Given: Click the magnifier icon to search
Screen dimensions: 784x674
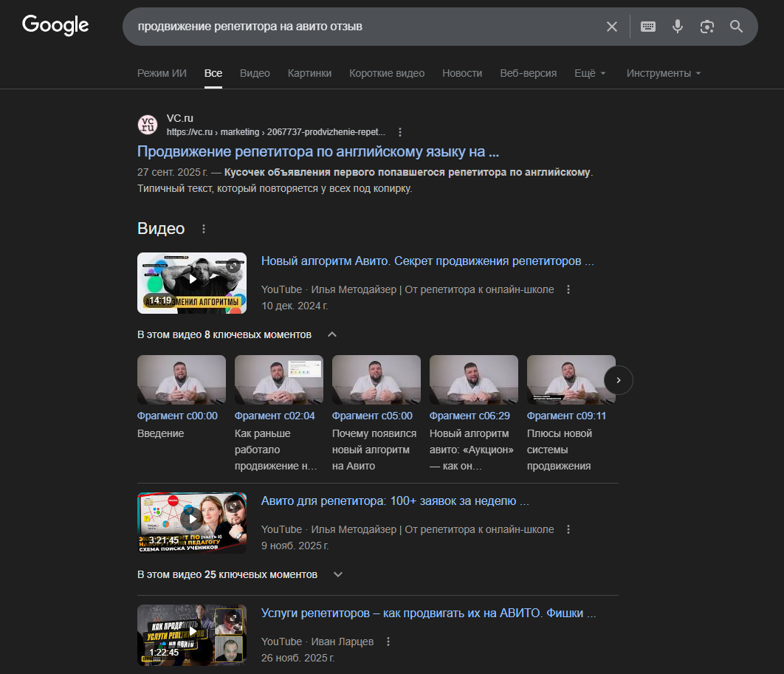Looking at the screenshot, I should [736, 26].
